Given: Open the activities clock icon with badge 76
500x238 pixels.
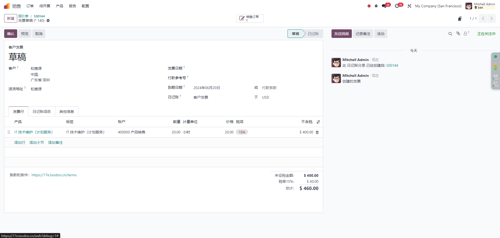Looking at the screenshot, I should tap(397, 6).
